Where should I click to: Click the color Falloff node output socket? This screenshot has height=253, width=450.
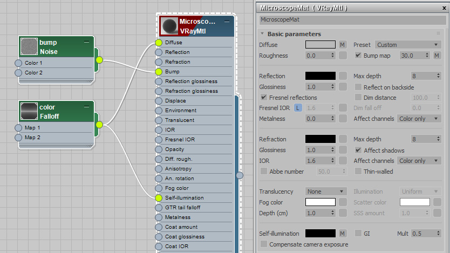tap(99, 125)
